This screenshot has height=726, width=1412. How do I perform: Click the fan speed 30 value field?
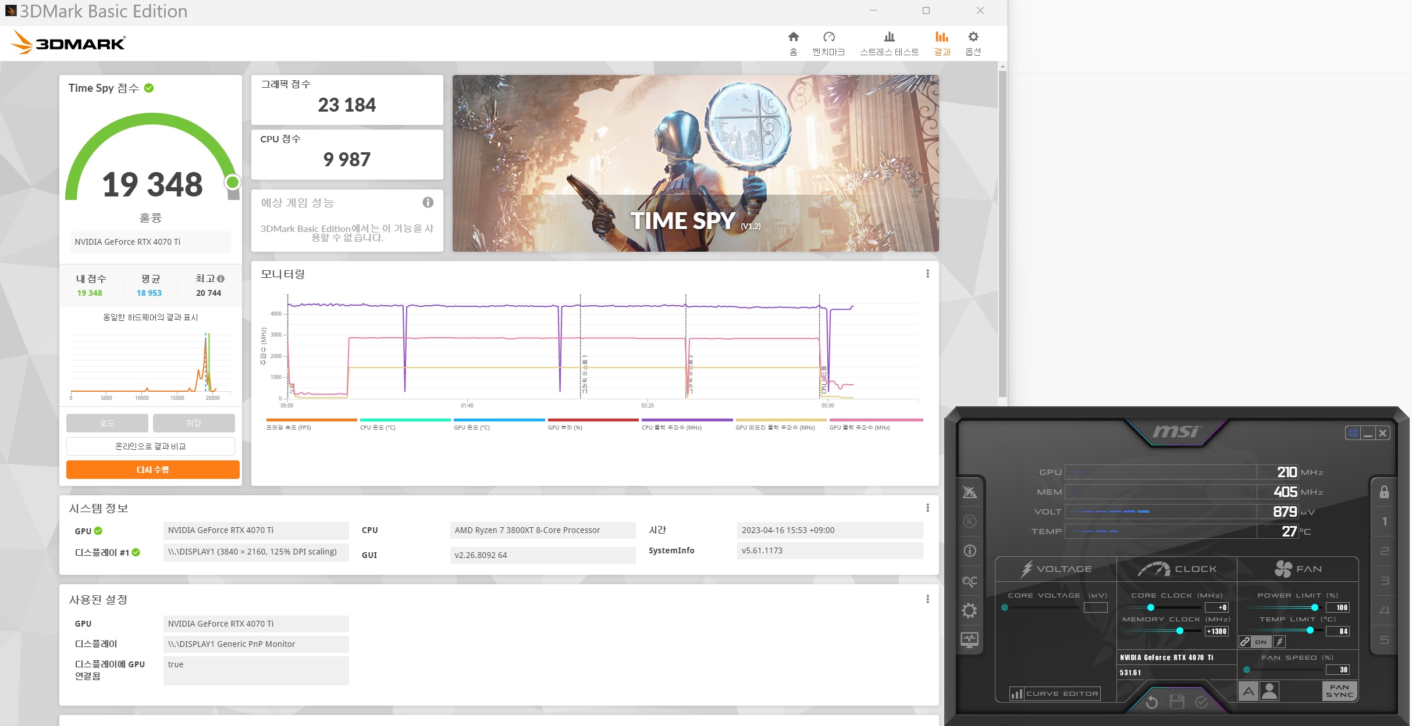pyautogui.click(x=1338, y=670)
